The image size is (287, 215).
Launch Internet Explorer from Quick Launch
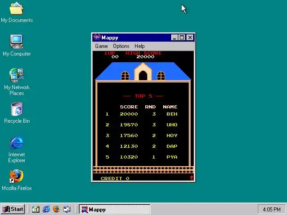[46, 209]
